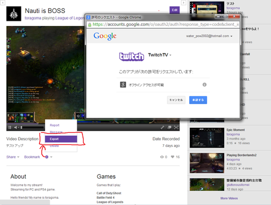Click the Edit button near title

[x=174, y=10]
